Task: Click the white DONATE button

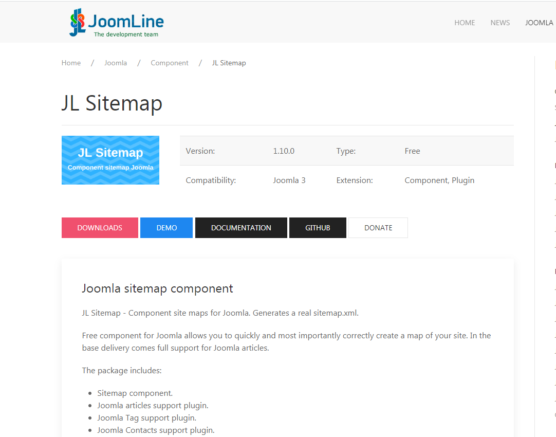Action: 378,228
